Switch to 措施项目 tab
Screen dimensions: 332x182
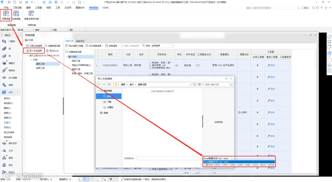pos(80,41)
